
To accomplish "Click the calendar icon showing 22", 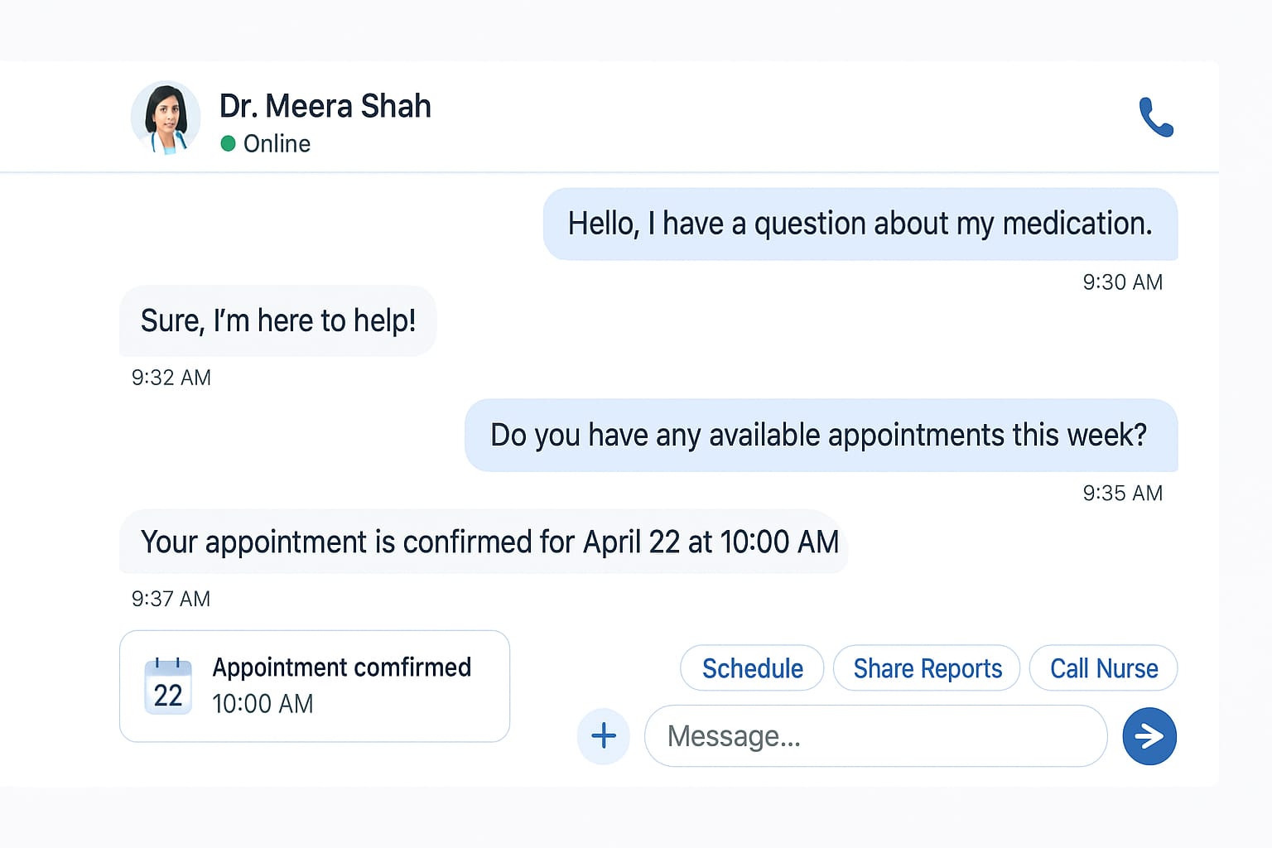I will (x=168, y=687).
